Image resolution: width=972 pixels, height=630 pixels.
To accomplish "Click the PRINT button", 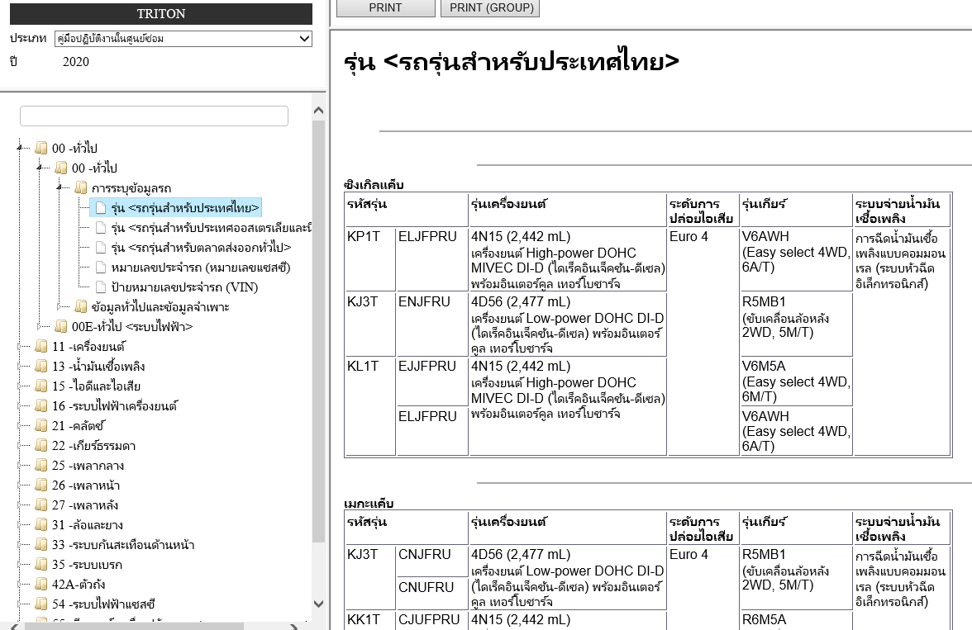I will click(385, 8).
